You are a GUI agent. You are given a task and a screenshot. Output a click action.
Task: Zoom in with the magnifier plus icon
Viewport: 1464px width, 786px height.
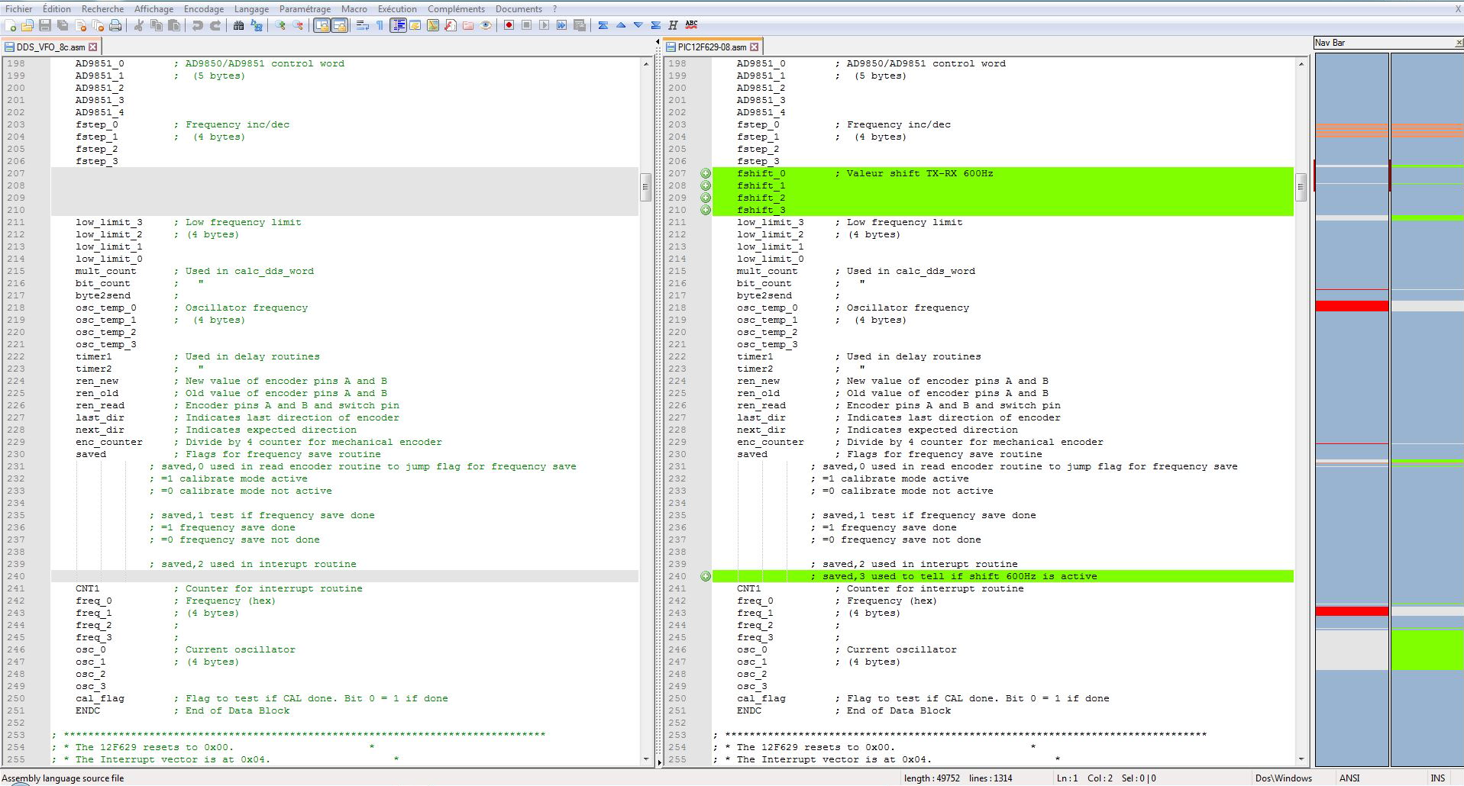coord(280,25)
